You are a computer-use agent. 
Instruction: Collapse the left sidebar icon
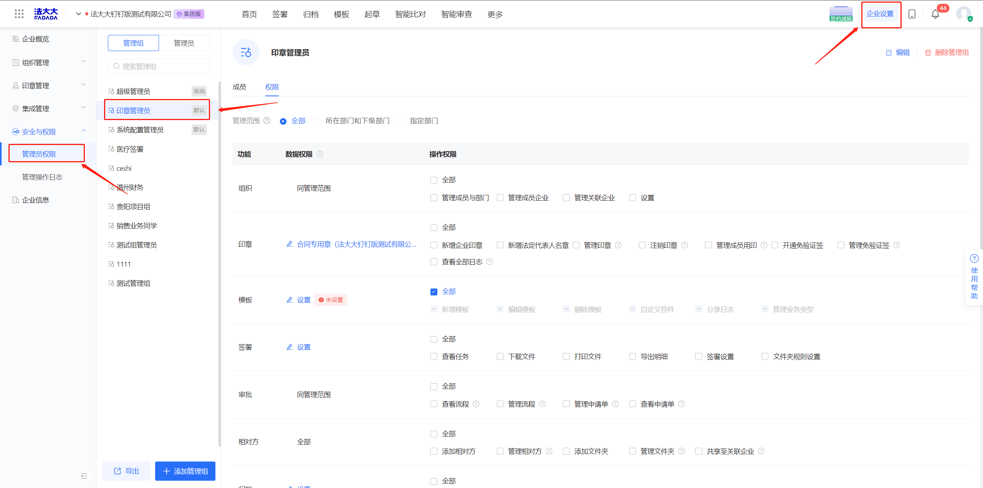(x=84, y=476)
